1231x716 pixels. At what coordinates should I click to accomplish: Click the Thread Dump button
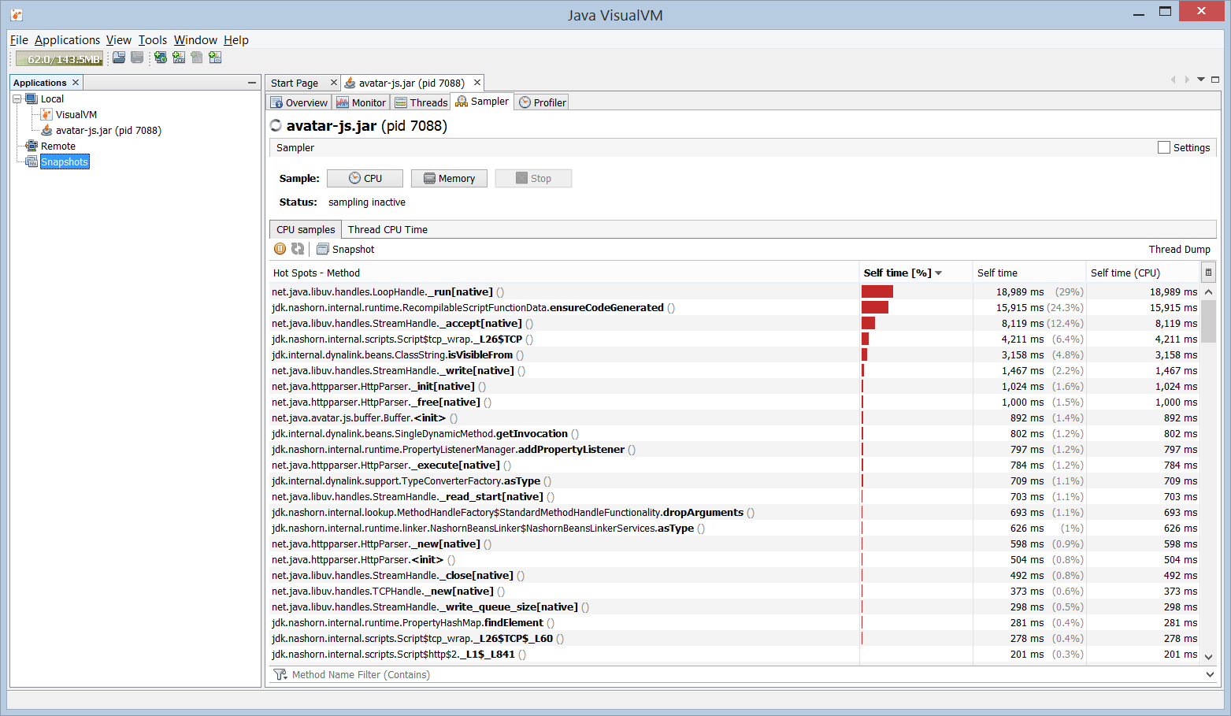(x=1178, y=249)
